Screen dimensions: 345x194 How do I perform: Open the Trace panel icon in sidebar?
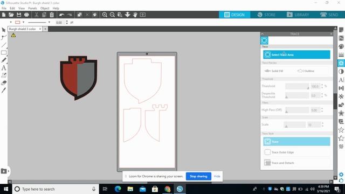(341, 64)
